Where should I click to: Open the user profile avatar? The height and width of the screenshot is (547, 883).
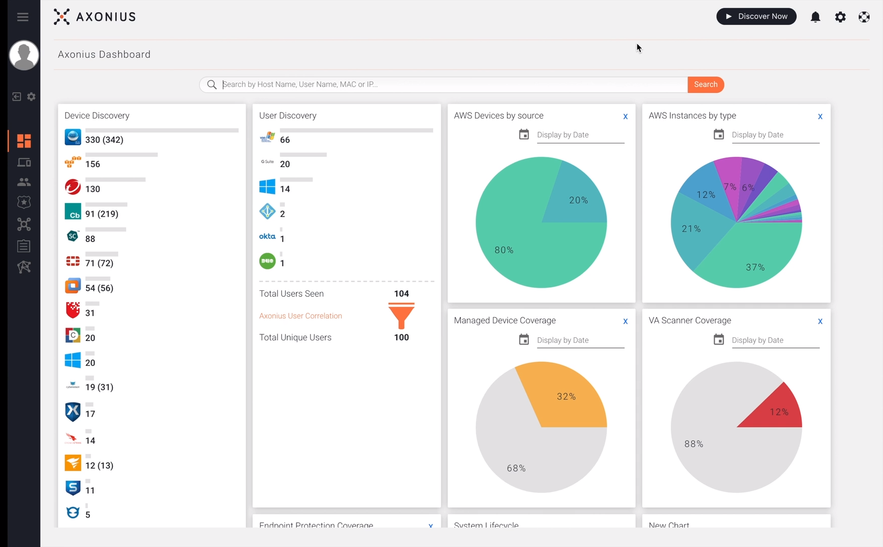(24, 55)
